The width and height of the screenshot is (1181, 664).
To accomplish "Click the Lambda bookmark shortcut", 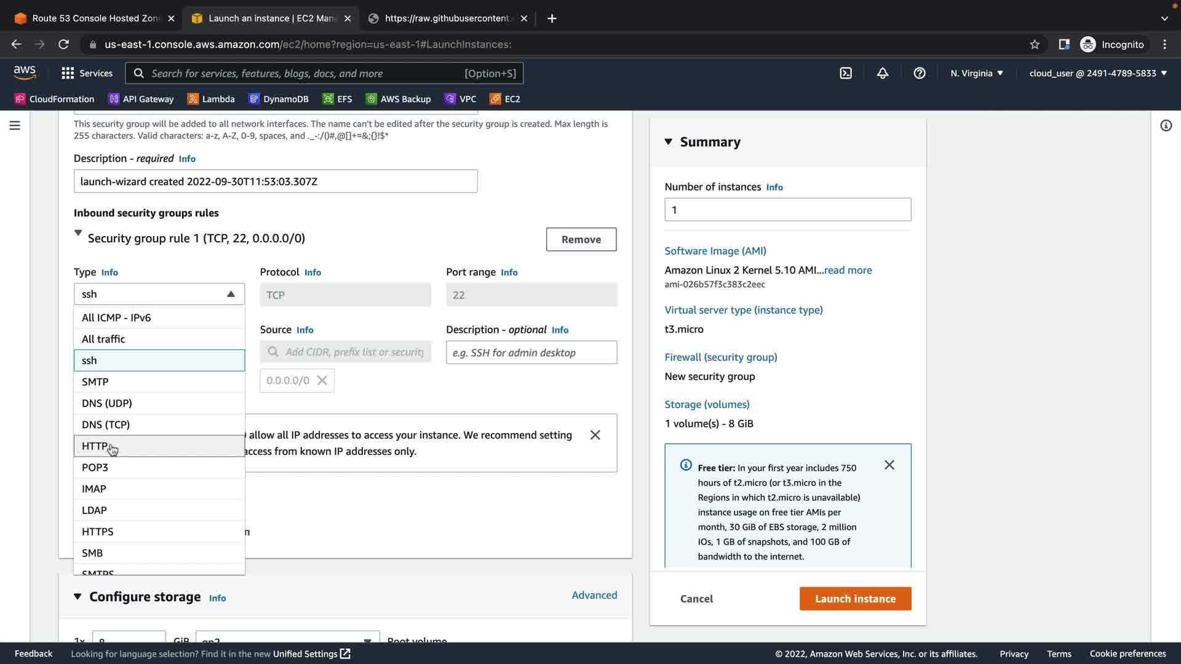I will tap(211, 99).
